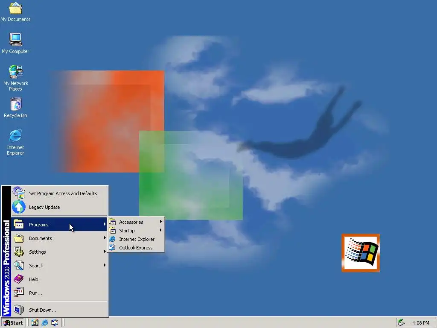
Task: Click the Internet Explorer label in Programs submenu
Action: coord(137,239)
